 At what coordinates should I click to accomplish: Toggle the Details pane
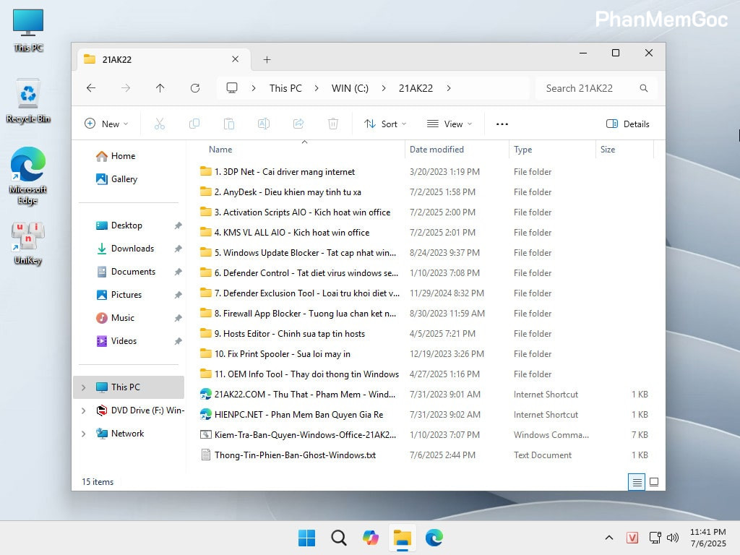(627, 124)
